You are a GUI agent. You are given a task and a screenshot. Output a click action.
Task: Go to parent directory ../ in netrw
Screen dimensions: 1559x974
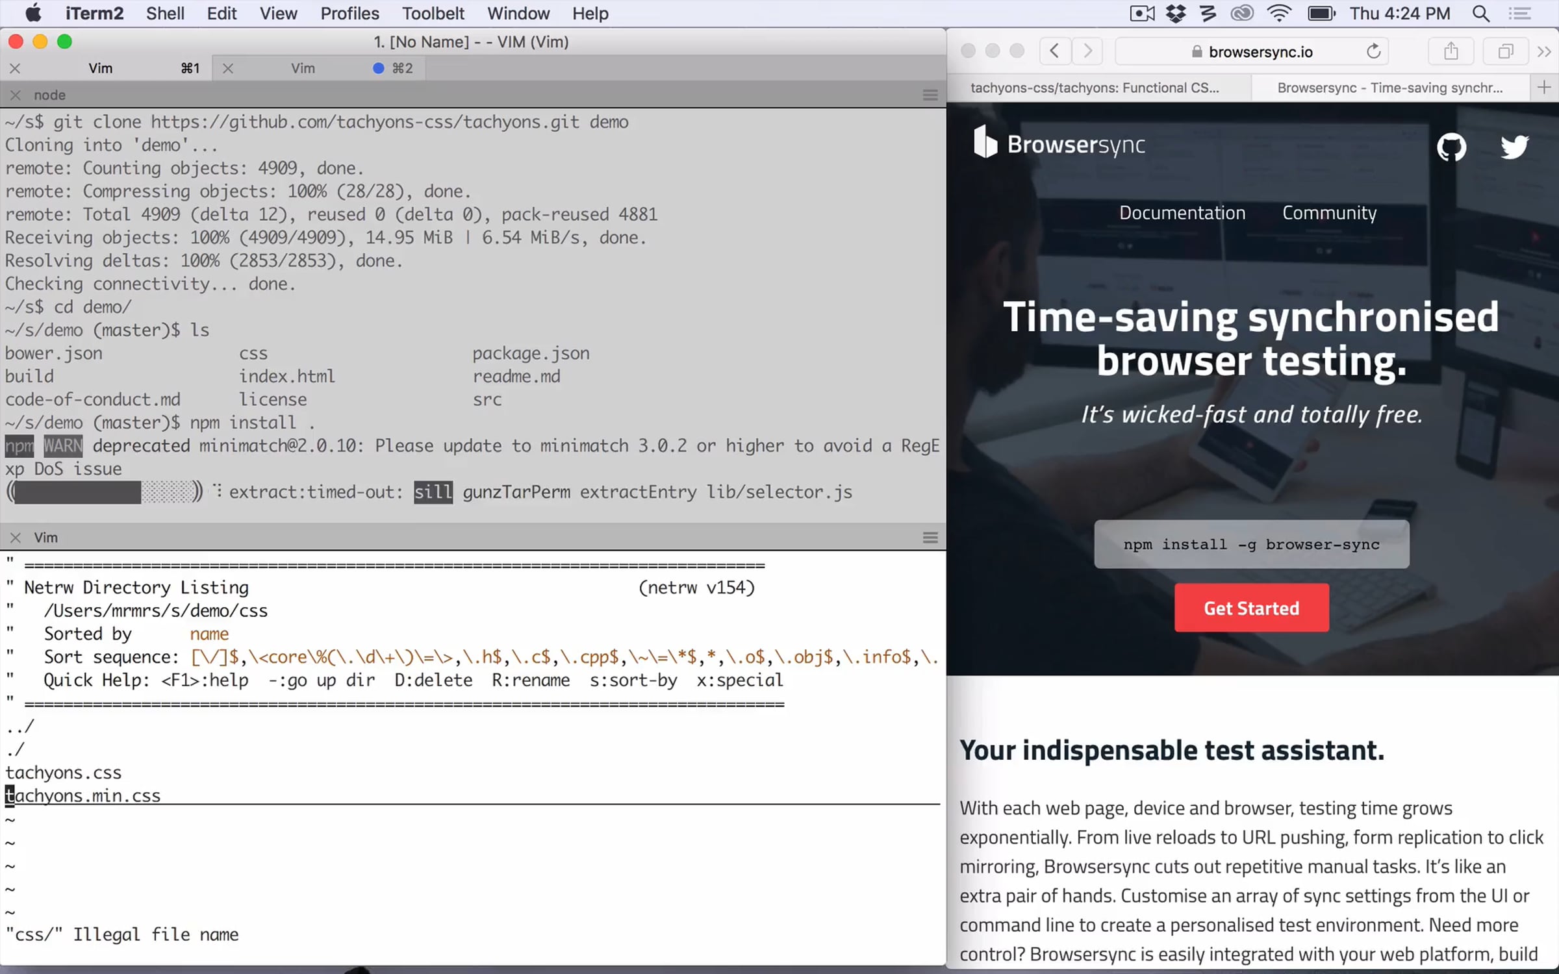coord(19,726)
